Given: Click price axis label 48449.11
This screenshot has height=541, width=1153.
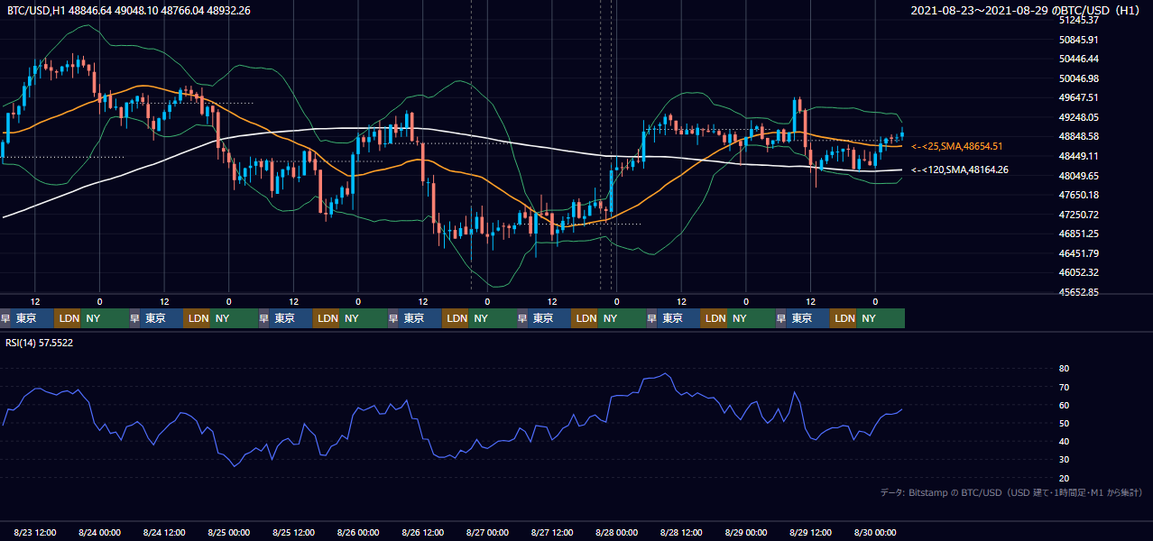Looking at the screenshot, I should coord(1078,156).
